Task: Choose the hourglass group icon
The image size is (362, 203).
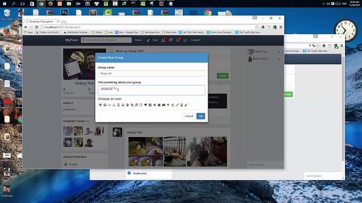Action: point(182,105)
